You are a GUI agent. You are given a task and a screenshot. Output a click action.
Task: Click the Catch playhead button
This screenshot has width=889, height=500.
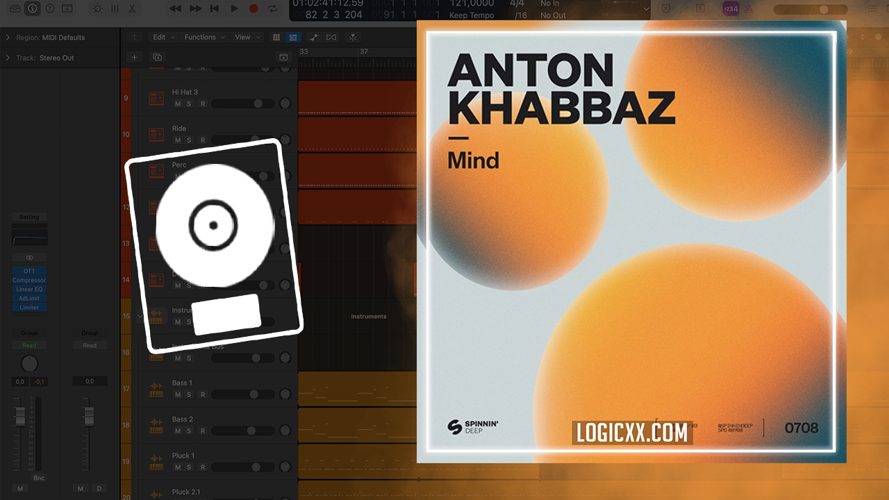[x=354, y=37]
